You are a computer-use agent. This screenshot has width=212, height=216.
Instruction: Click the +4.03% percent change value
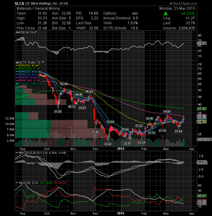coord(188,13)
